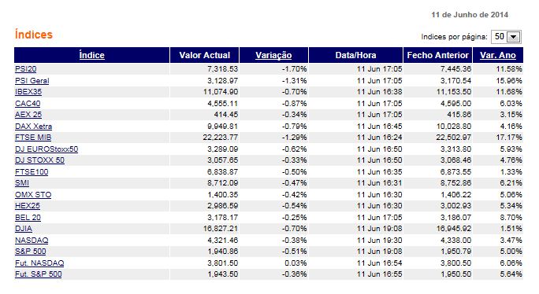Screen dimensions: 539x294
Task: Open the AEX 25 index link
Action: click(28, 115)
